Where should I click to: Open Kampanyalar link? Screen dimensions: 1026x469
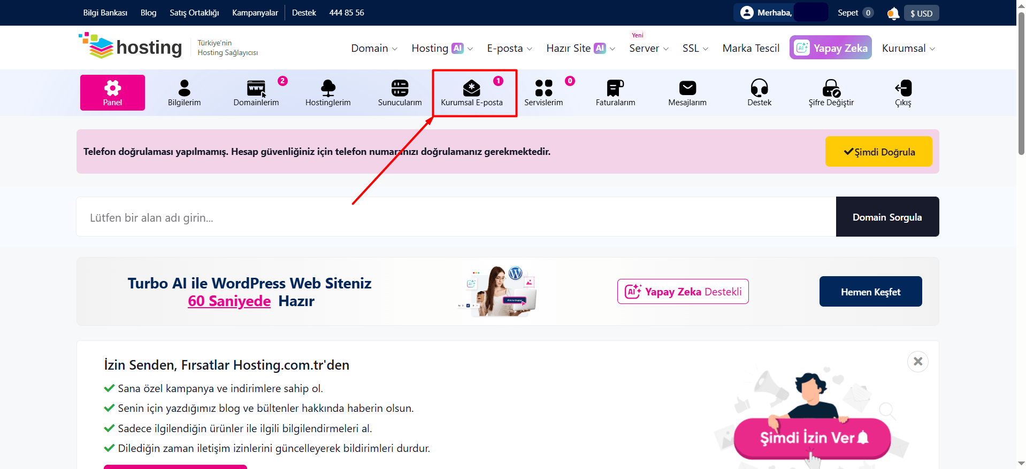pos(255,13)
